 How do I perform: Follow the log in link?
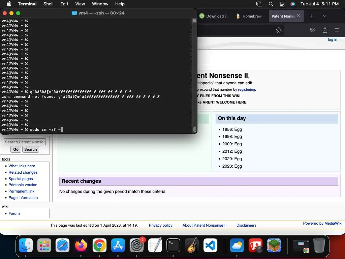coord(333,39)
